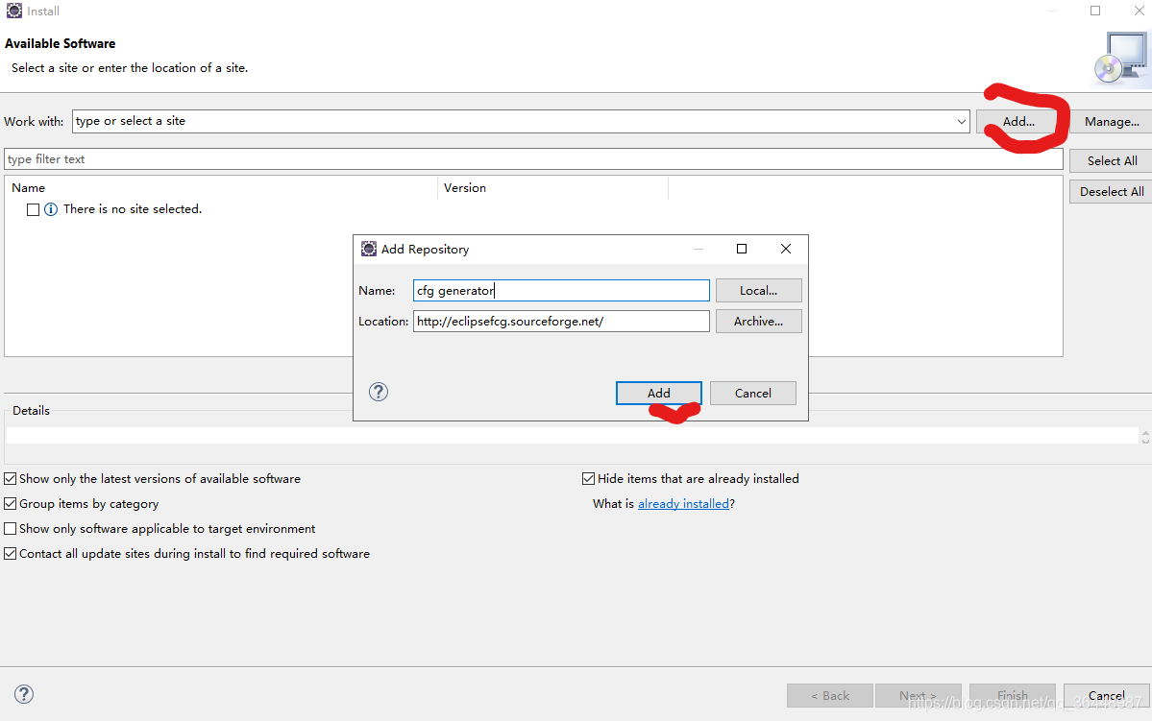Disable 'Group items by category'

(9, 503)
